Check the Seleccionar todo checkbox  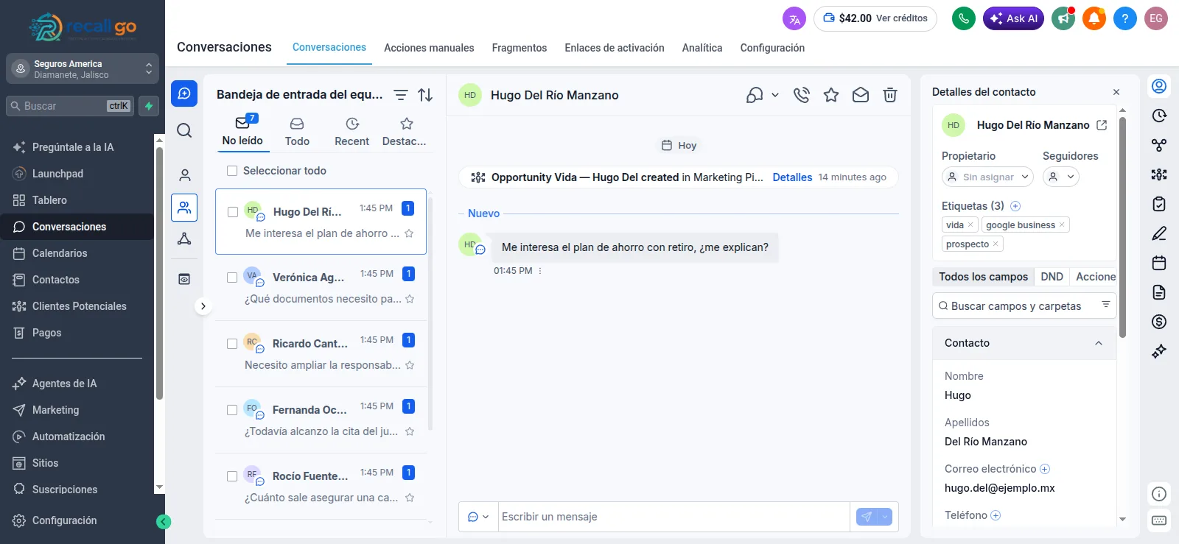[232, 171]
